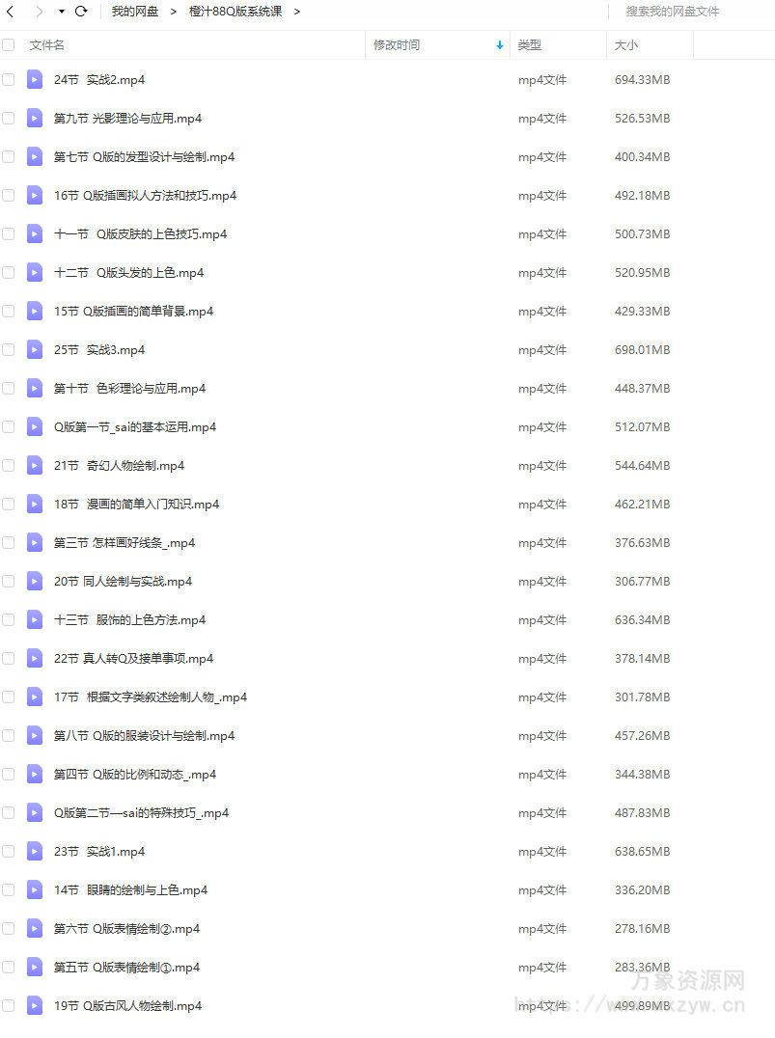775x1038 pixels.
Task: Toggle the 修改时间 sort arrow
Action: tap(499, 45)
